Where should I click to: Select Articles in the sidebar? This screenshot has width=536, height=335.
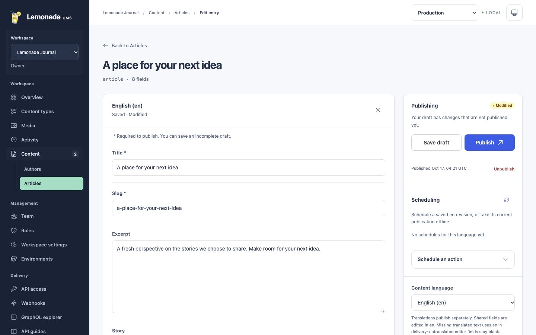(51, 184)
